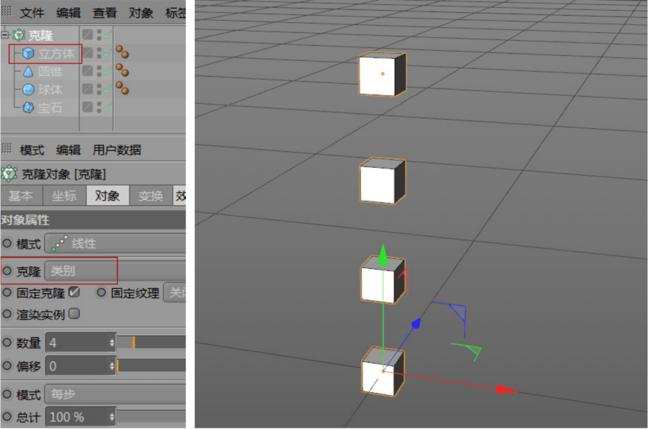This screenshot has height=429, width=648.
Task: Click the red X-axis arrow in viewport
Action: (506, 389)
